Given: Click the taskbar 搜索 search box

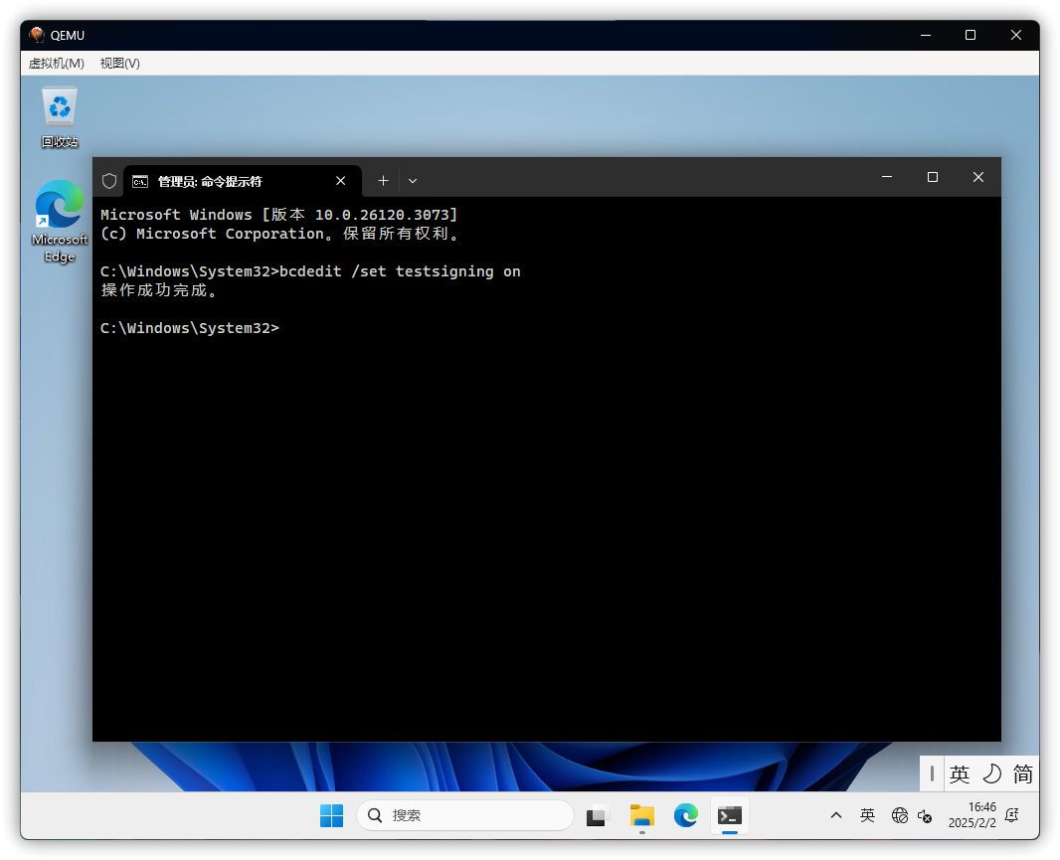Looking at the screenshot, I should pos(464,815).
